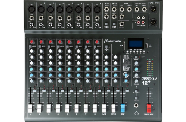Click the CONTROL ROOM LEFT output jack
186x122 pixels.
click(x=137, y=9)
